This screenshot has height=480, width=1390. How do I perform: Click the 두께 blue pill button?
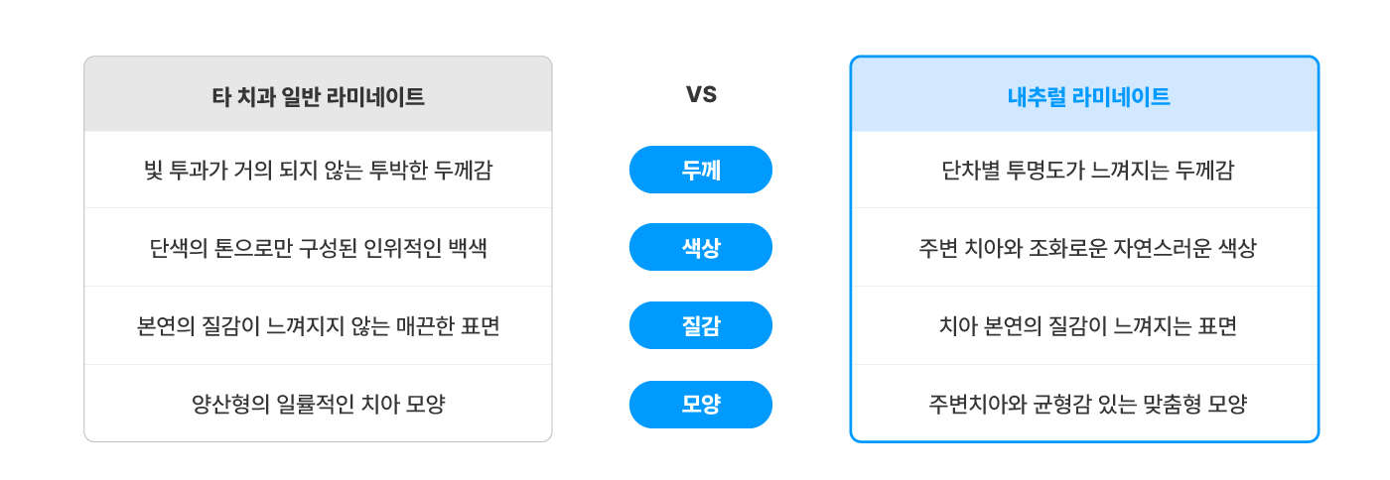pyautogui.click(x=701, y=170)
